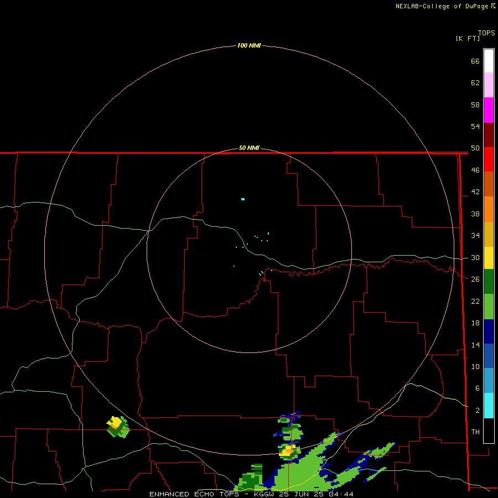Click the navy 18 kft legend swatch
The width and height of the screenshot is (498, 498).
click(x=489, y=331)
